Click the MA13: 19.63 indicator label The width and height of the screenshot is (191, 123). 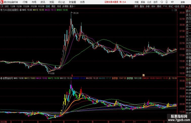[x=30, y=78]
